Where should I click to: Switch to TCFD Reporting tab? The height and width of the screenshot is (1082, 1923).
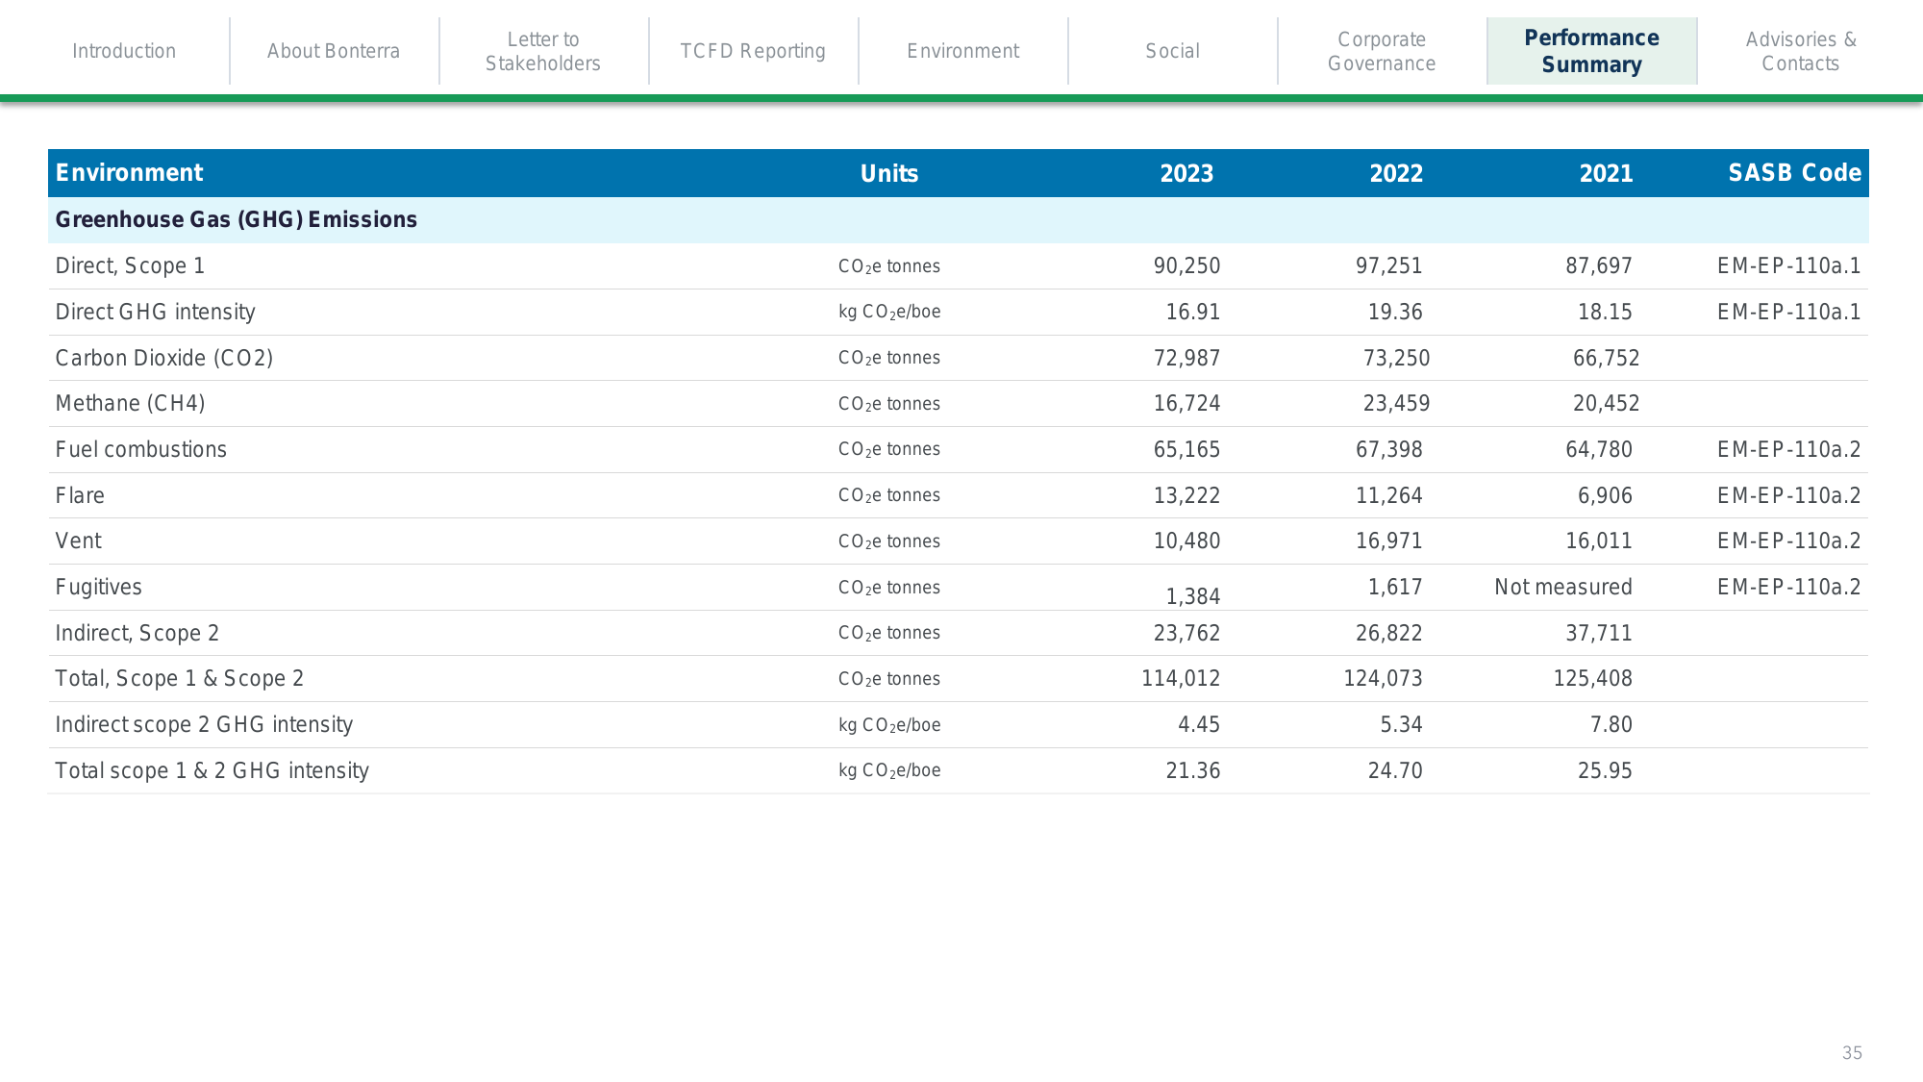[x=753, y=51]
